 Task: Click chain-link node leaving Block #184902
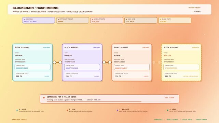coord(104,63)
